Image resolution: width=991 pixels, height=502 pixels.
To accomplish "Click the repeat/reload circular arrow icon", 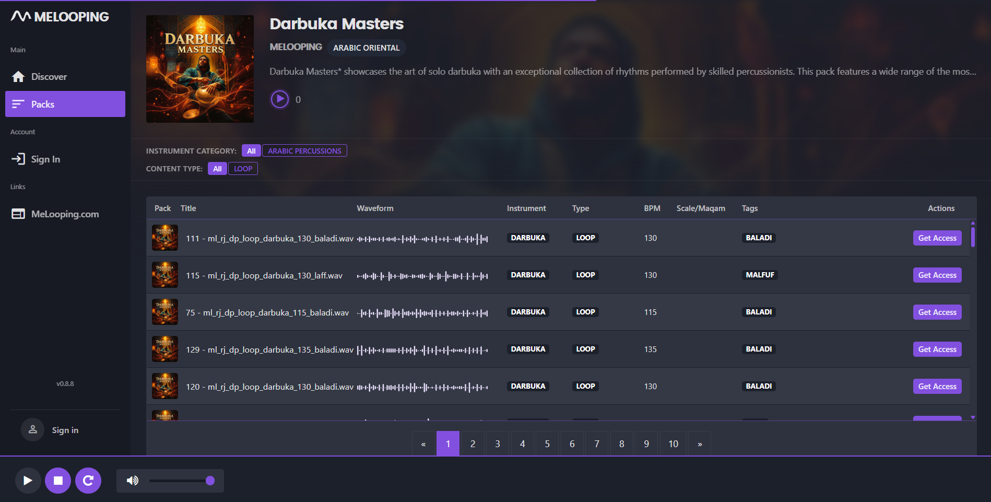I will click(88, 481).
